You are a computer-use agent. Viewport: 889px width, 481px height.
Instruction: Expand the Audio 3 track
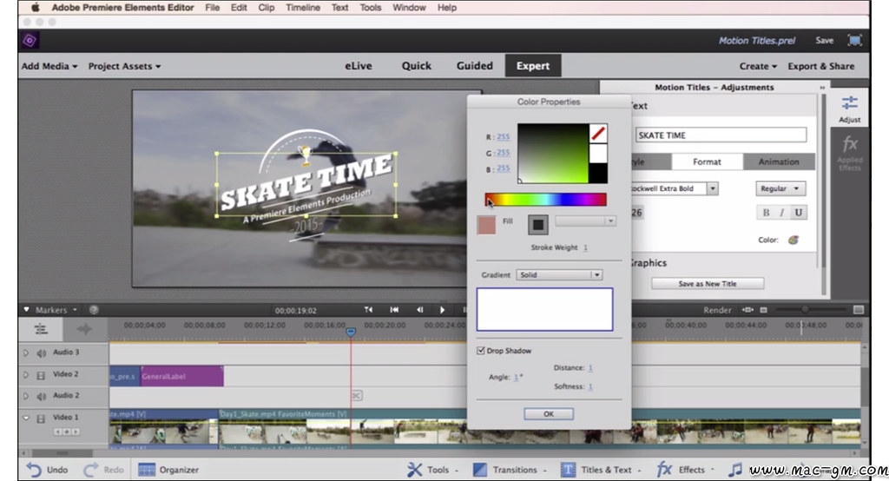(x=26, y=353)
